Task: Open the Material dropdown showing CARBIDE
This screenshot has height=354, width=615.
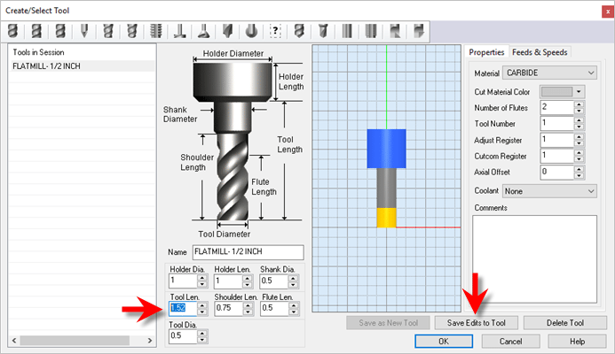Action: tap(548, 73)
